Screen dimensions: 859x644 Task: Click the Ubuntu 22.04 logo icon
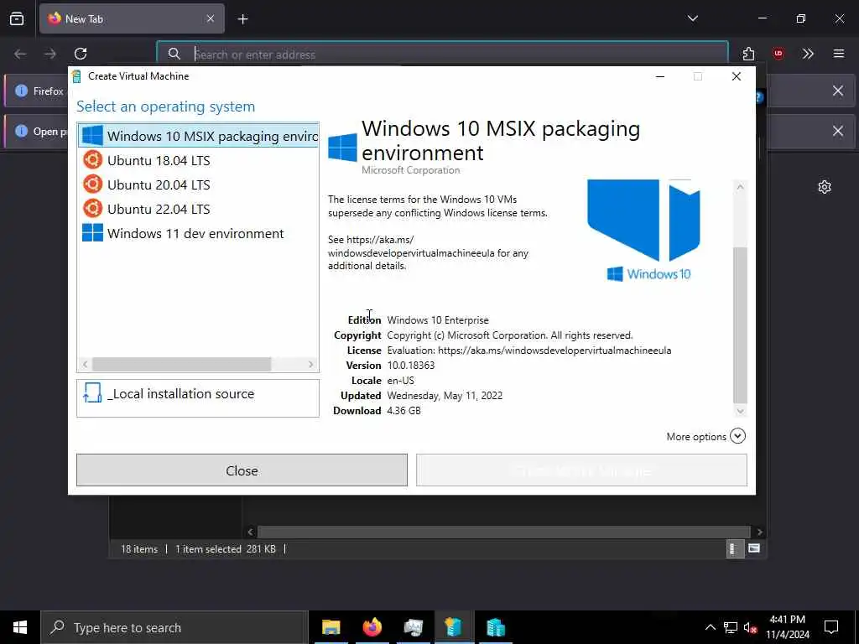click(92, 208)
